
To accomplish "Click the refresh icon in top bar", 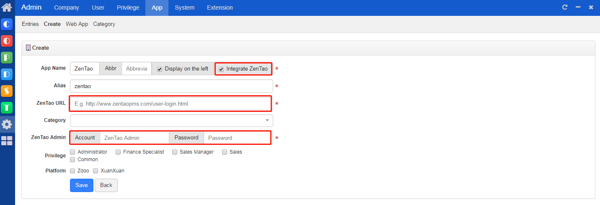I will coord(565,8).
